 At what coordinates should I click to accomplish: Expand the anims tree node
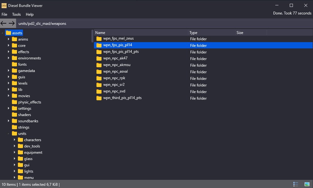pyautogui.click(x=9, y=39)
